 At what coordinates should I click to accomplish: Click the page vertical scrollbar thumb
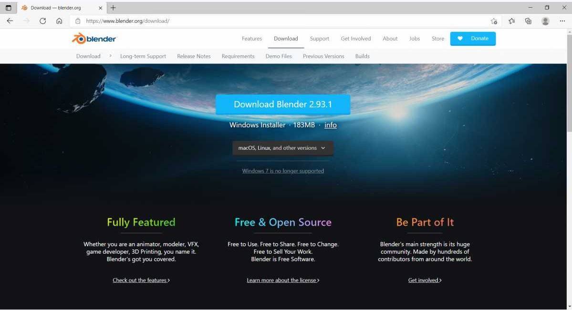569,84
